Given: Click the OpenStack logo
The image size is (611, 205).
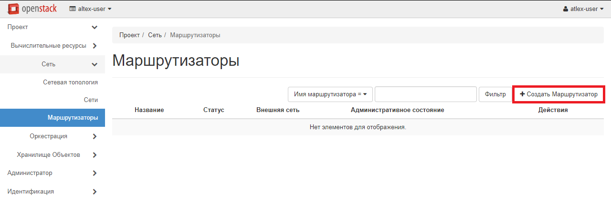Looking at the screenshot, I should click(x=32, y=9).
